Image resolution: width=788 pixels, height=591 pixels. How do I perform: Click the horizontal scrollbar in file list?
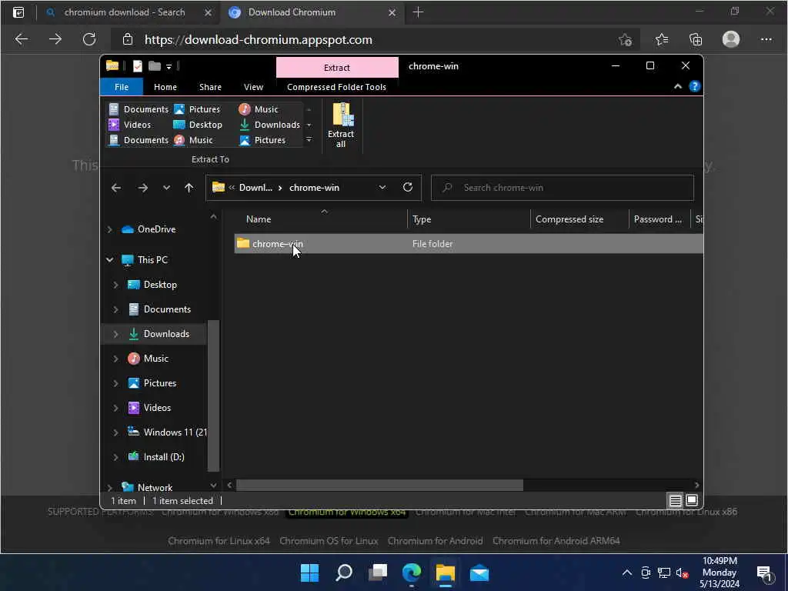(379, 485)
